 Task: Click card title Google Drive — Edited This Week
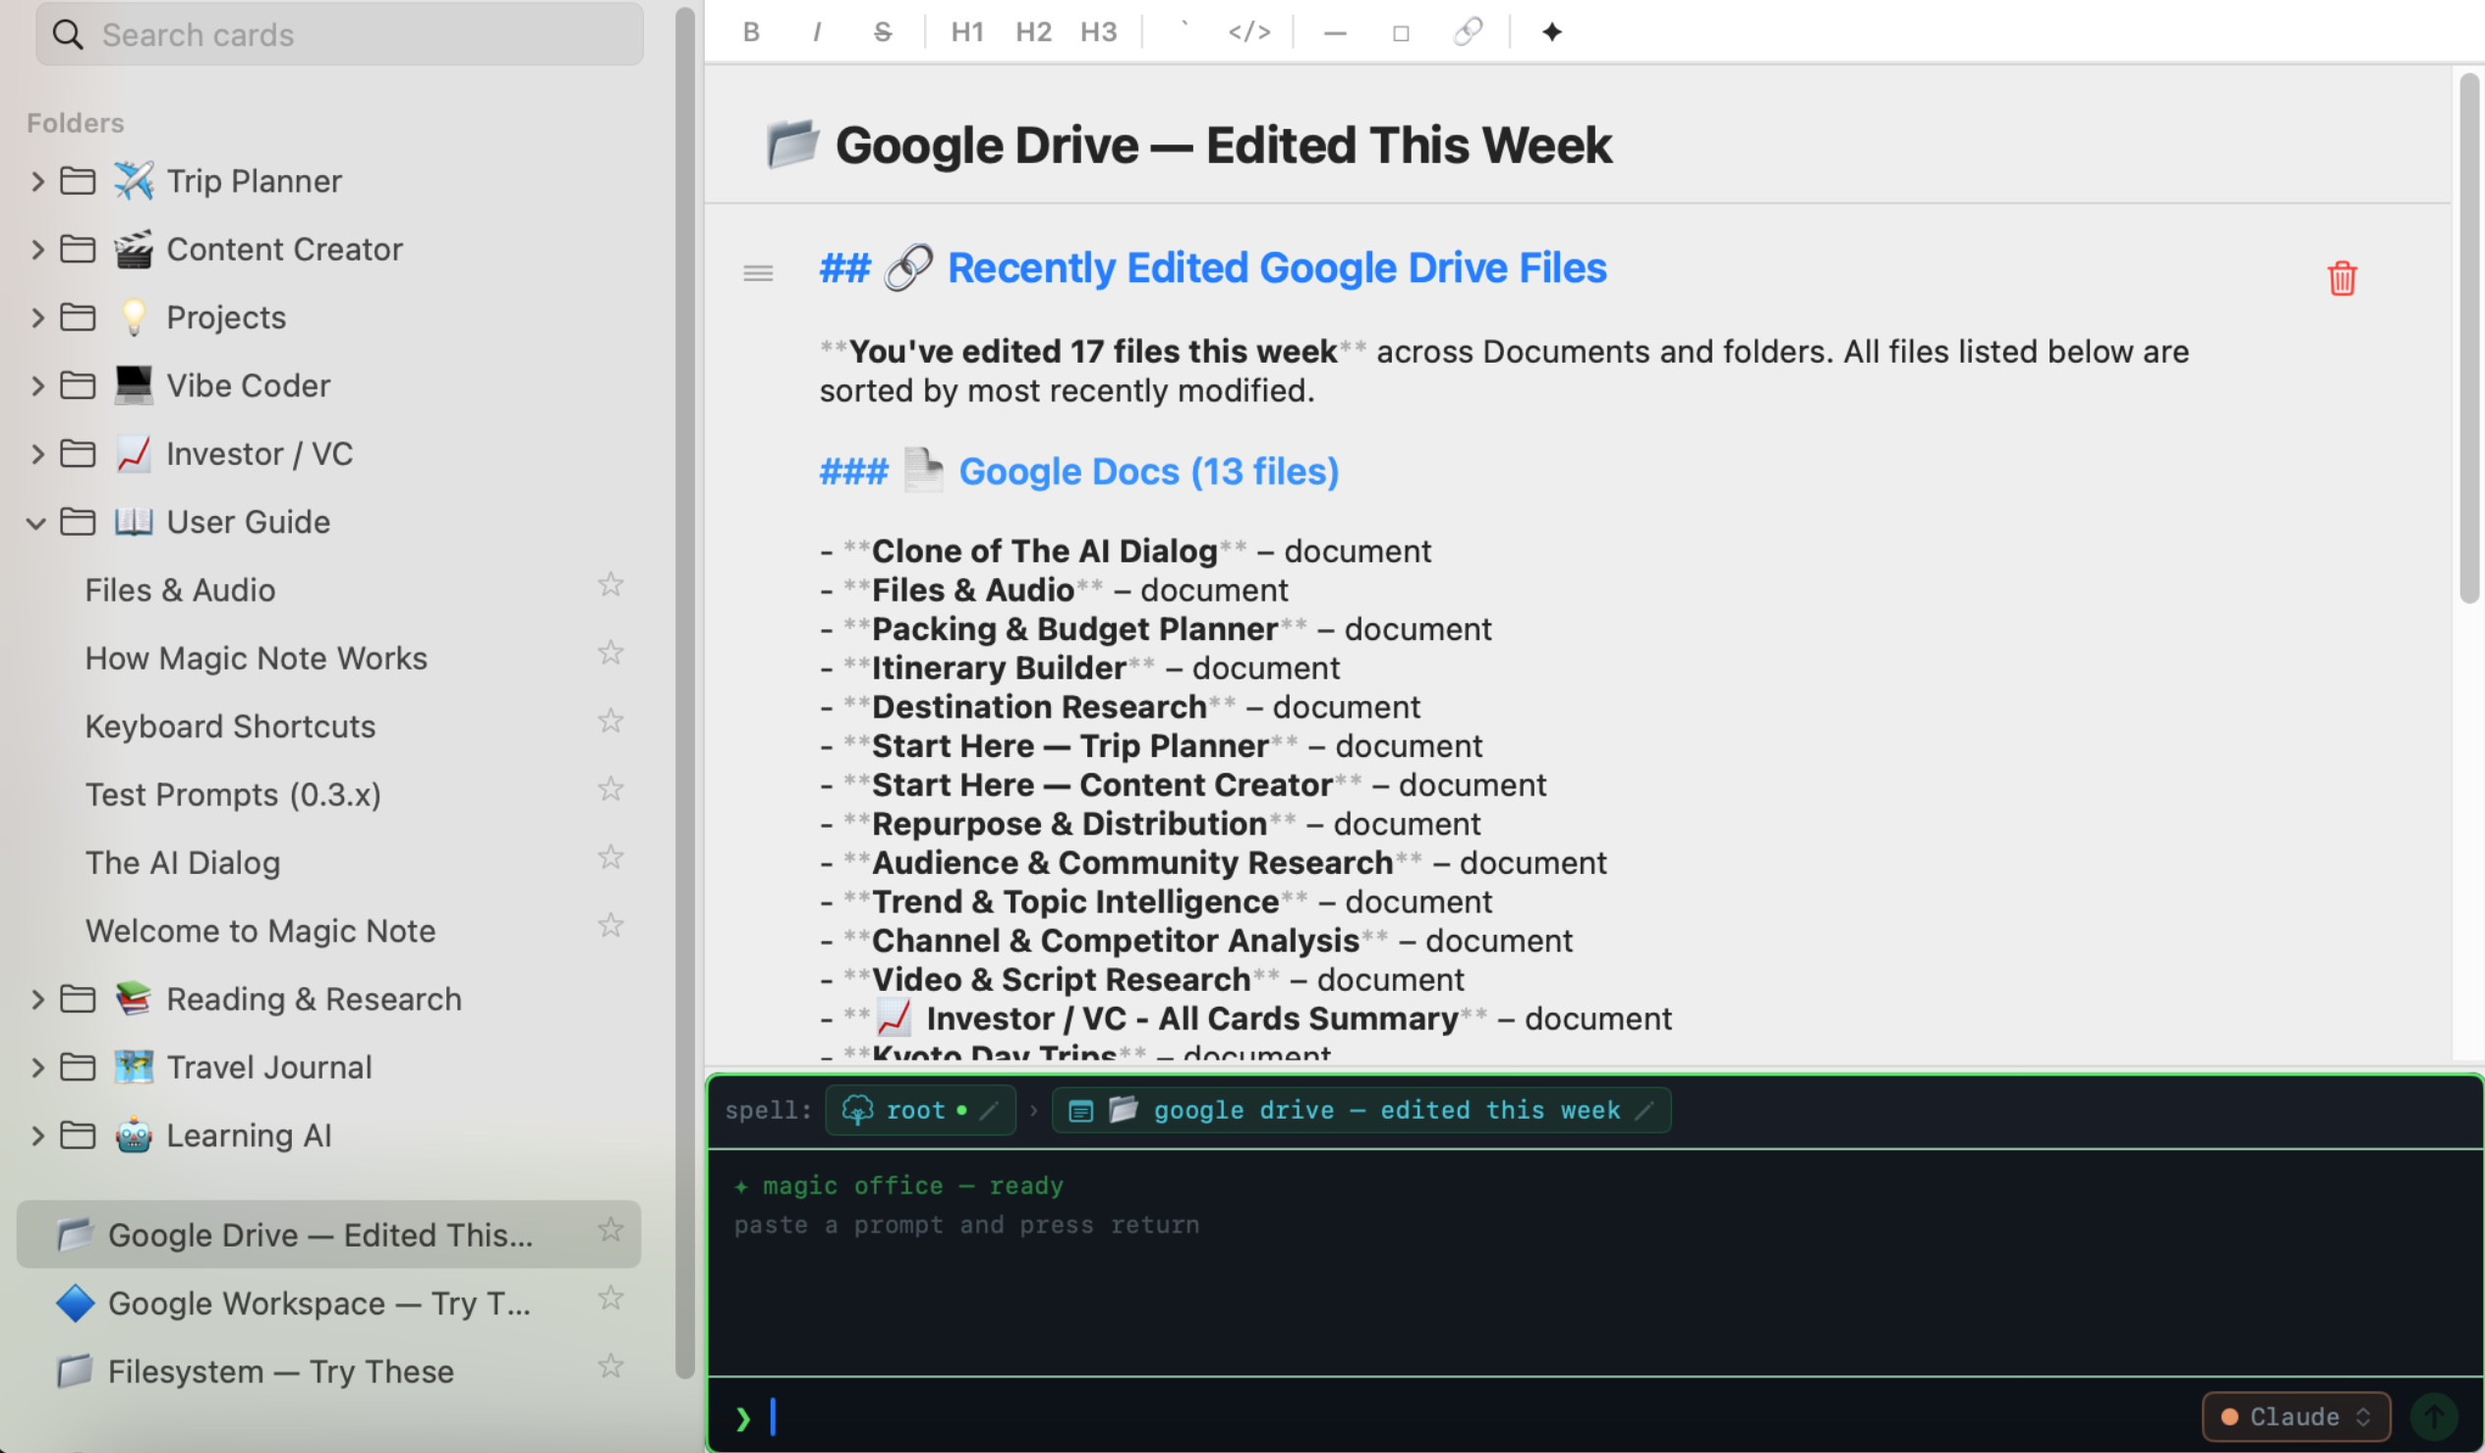point(1223,145)
